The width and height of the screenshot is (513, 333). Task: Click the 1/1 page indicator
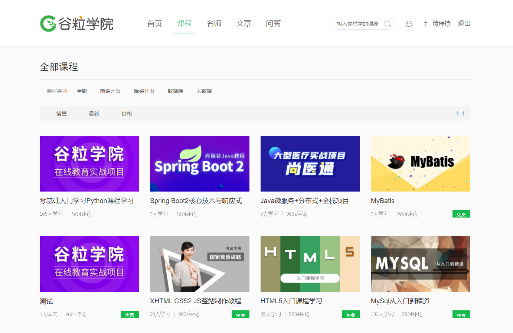460,114
